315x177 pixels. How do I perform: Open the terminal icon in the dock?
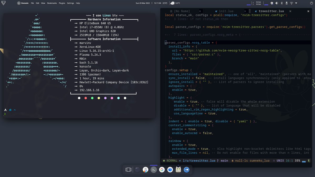click(154, 170)
